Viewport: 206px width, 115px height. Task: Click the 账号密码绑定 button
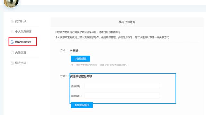[82, 105]
